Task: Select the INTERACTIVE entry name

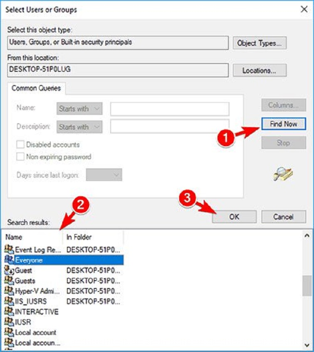Action: (x=37, y=312)
